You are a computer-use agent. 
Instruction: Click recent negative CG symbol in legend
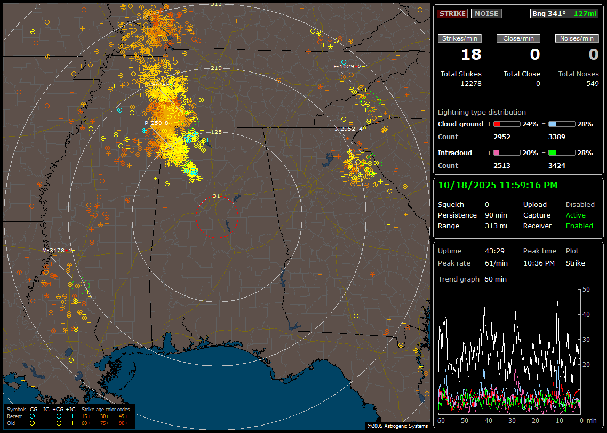tap(33, 416)
